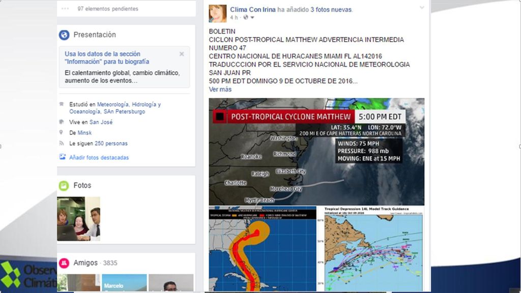
Task: Click the 'Vive en' home icon
Action: [x=62, y=122]
